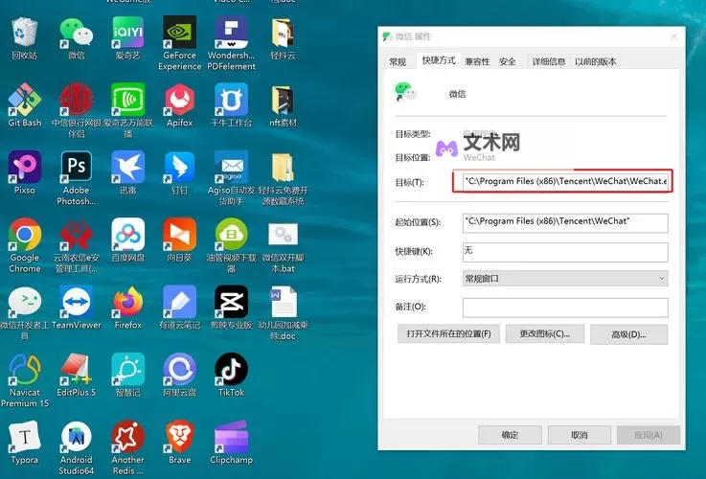Viewport: 706px width, 479px height.
Task: Launch Wondershare PDFelement shortcut
Action: pyautogui.click(x=231, y=32)
